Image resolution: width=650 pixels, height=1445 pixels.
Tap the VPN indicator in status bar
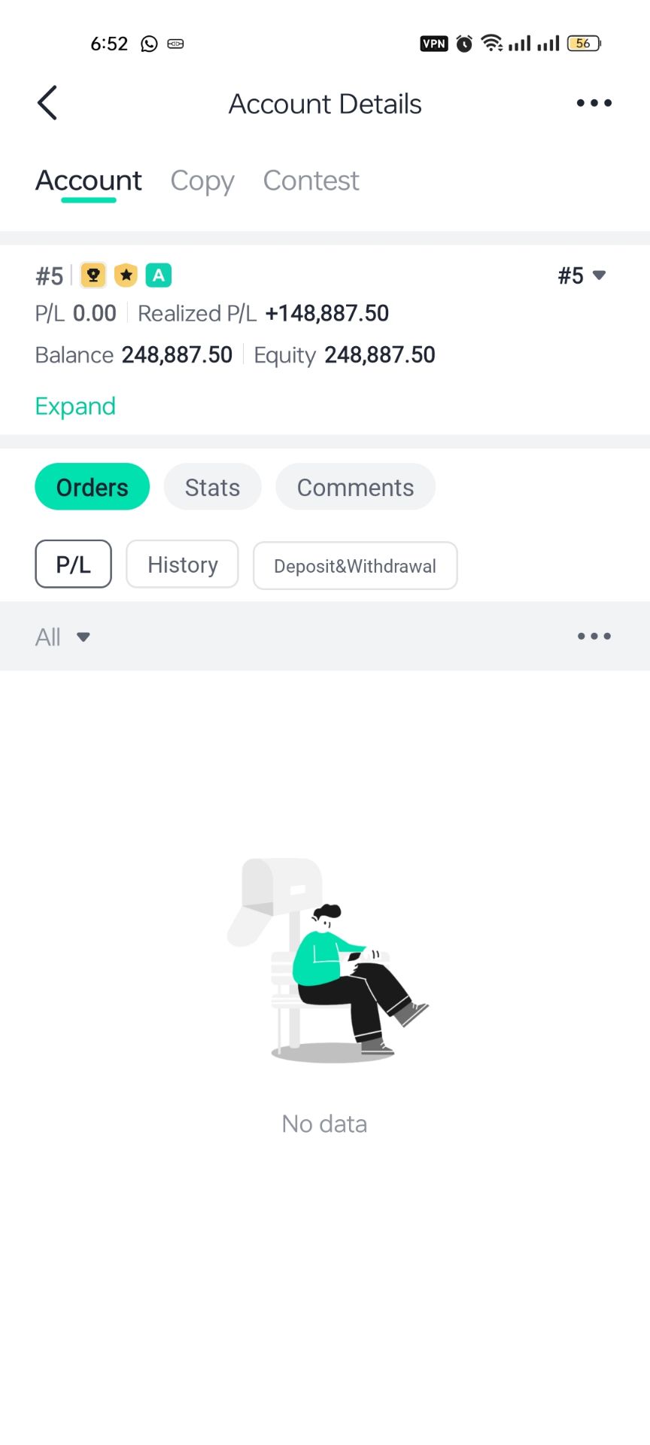(x=433, y=44)
